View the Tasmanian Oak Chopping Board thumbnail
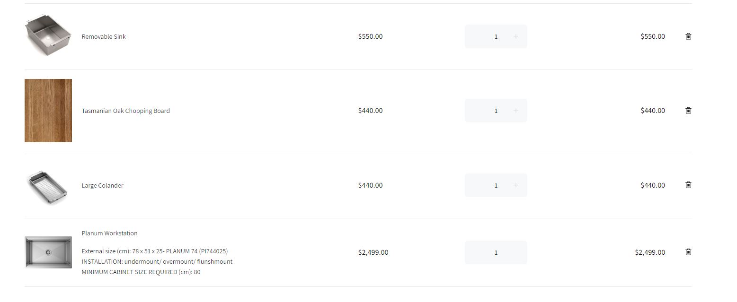 (48, 111)
